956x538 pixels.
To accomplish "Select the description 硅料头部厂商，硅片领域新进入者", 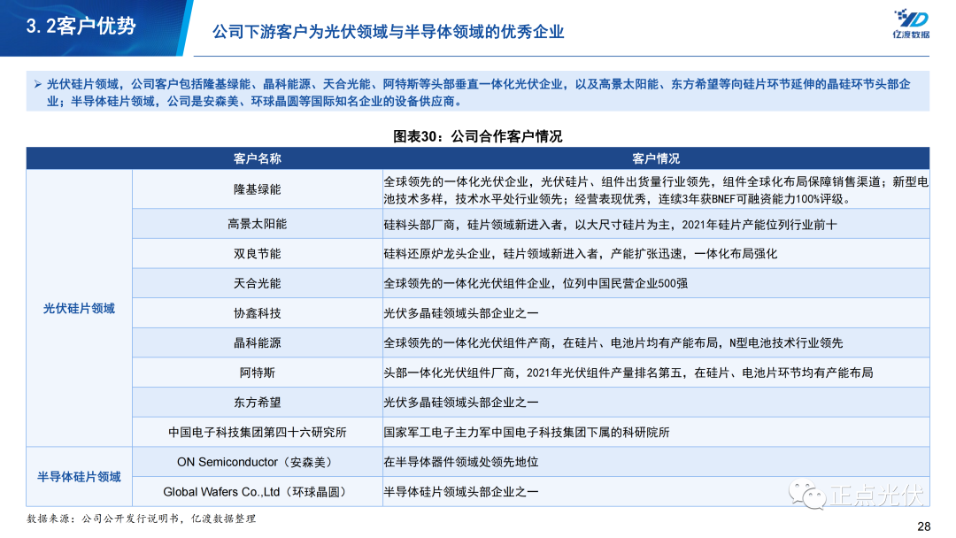I will 610,225.
